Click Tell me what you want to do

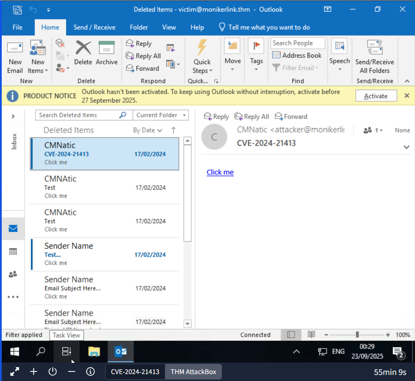[265, 27]
